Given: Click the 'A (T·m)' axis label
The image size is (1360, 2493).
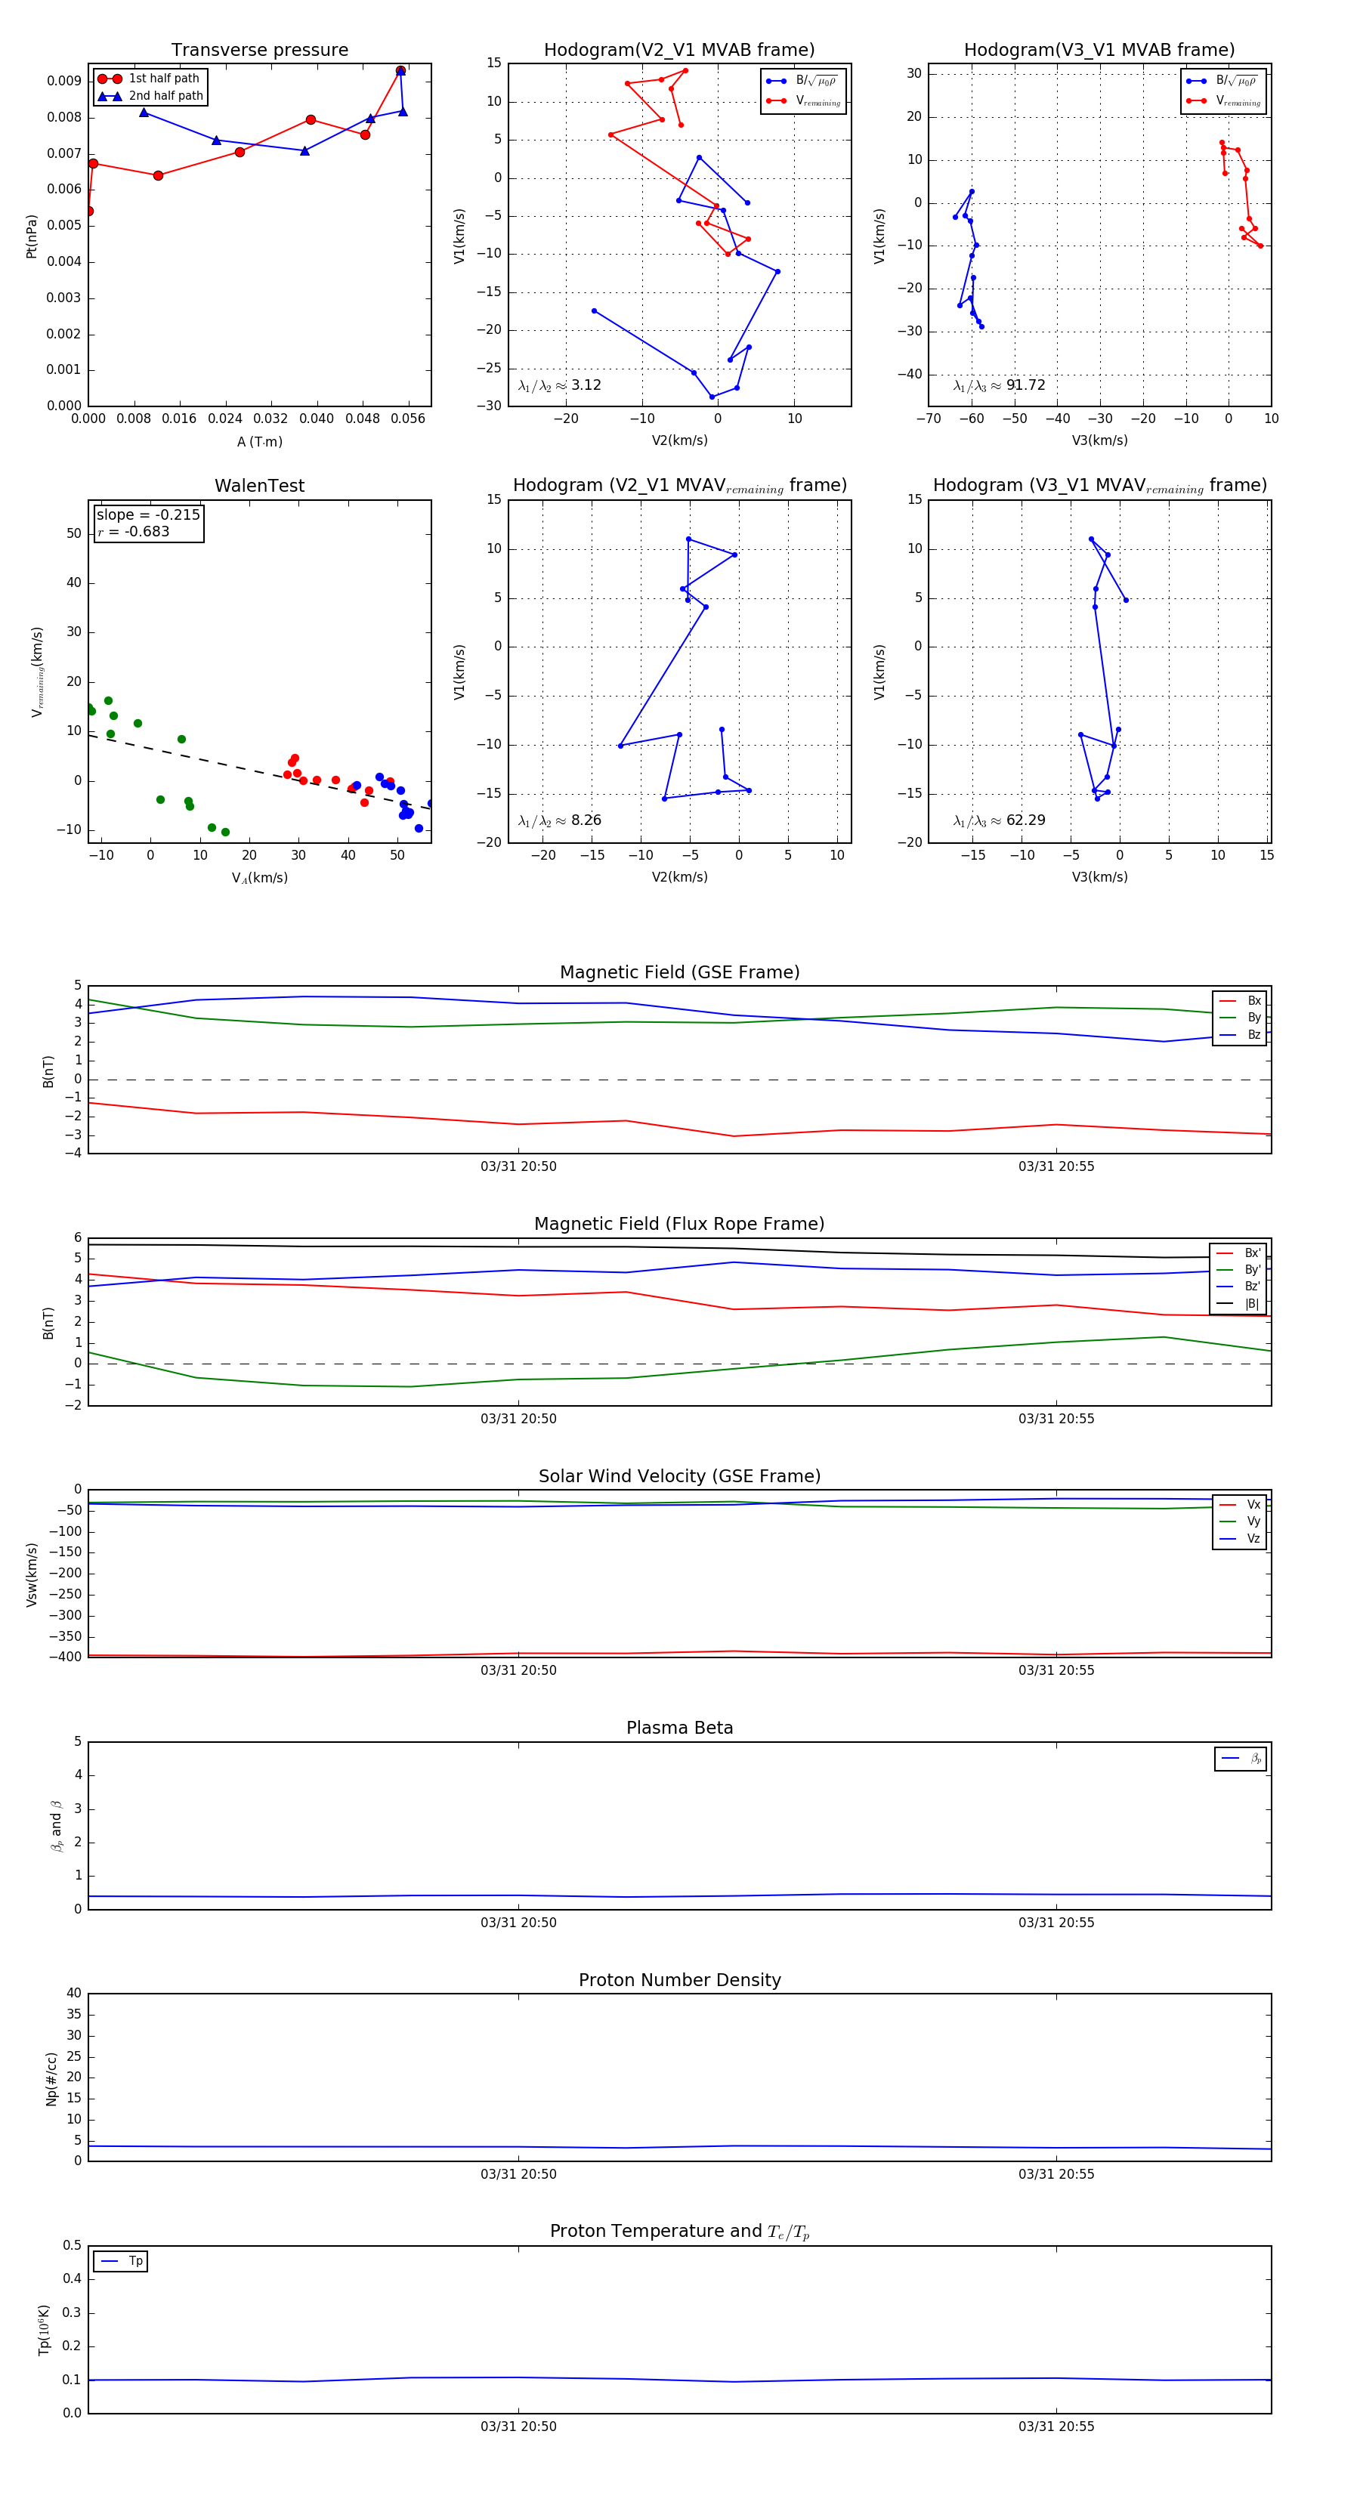Looking at the screenshot, I should (x=259, y=441).
